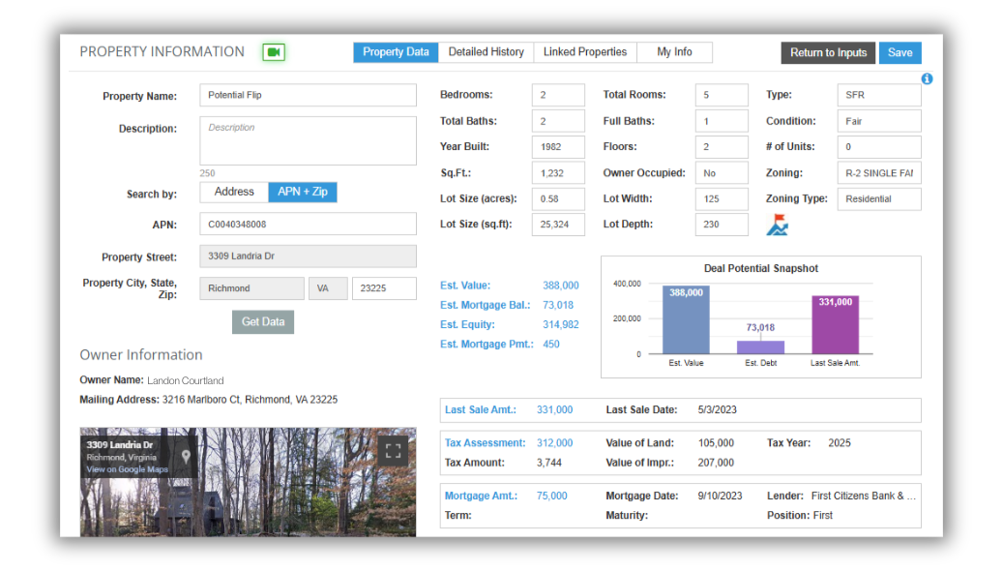The width and height of the screenshot is (1003, 571).
Task: Expand street view photo to fullscreen
Action: point(393,450)
